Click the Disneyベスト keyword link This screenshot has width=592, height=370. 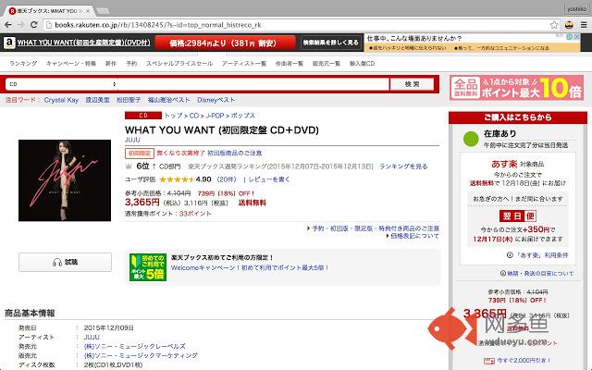click(x=216, y=100)
